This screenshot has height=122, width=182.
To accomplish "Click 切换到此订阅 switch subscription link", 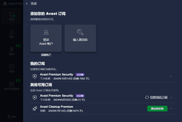I will pyautogui.click(x=158, y=97).
